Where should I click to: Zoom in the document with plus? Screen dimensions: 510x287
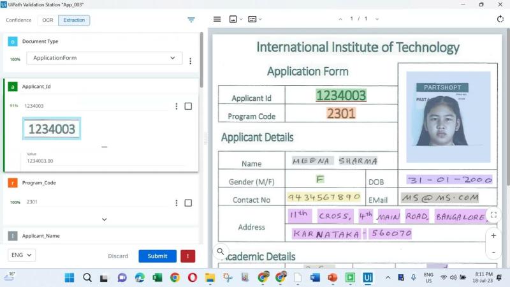(493, 235)
